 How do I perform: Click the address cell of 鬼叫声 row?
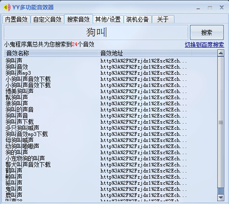pyautogui.click(x=143, y=189)
